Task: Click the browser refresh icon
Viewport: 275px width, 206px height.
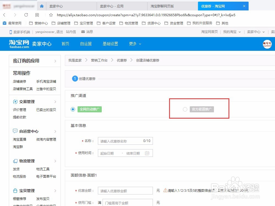Action: pyautogui.click(x=26, y=15)
